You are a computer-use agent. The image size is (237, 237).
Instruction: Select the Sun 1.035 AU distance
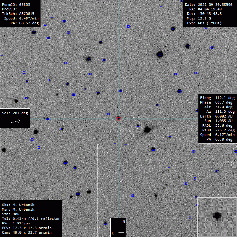[x=216, y=121]
